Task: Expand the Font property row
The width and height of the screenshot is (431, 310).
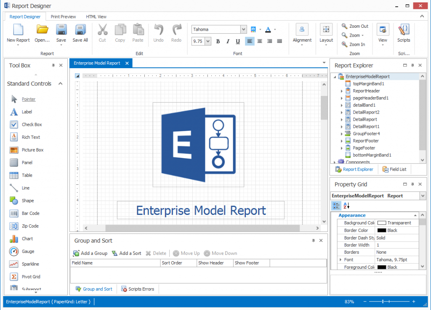Action: click(x=341, y=260)
